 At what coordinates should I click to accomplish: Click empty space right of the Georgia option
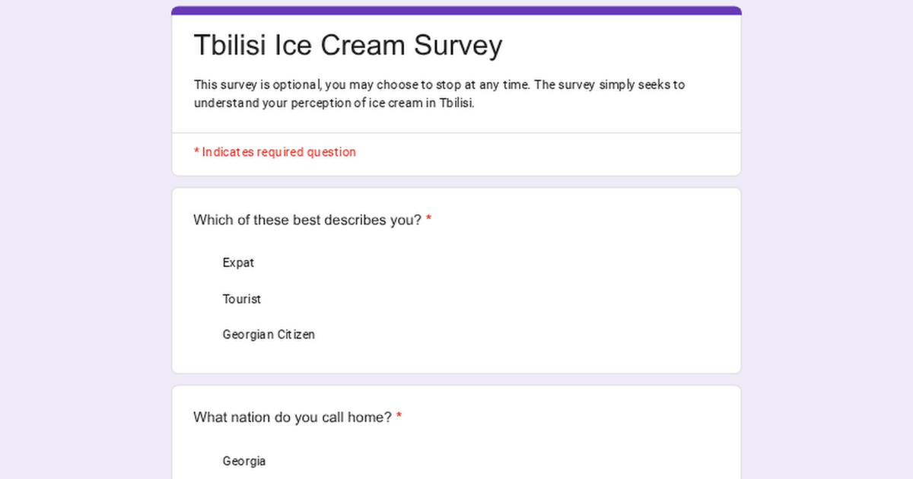(x=495, y=461)
